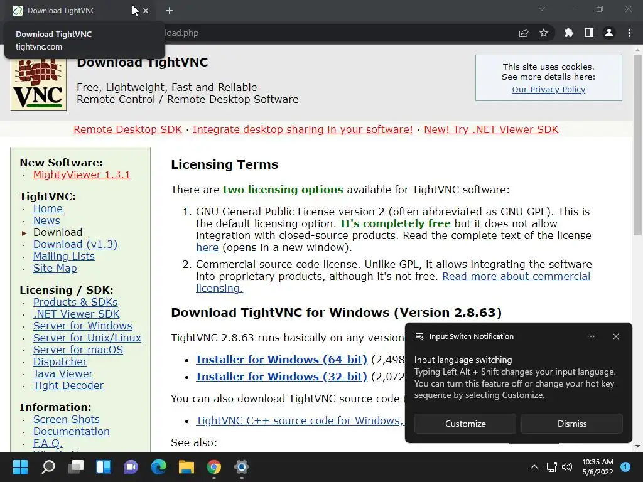Open the News sidebar link
This screenshot has width=643, height=482.
coord(46,220)
